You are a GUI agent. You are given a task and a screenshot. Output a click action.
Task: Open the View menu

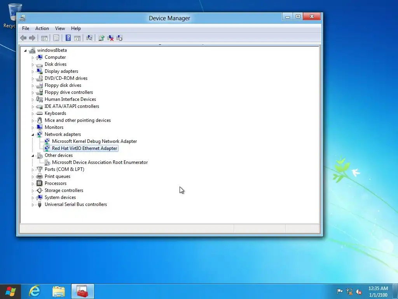pos(60,28)
